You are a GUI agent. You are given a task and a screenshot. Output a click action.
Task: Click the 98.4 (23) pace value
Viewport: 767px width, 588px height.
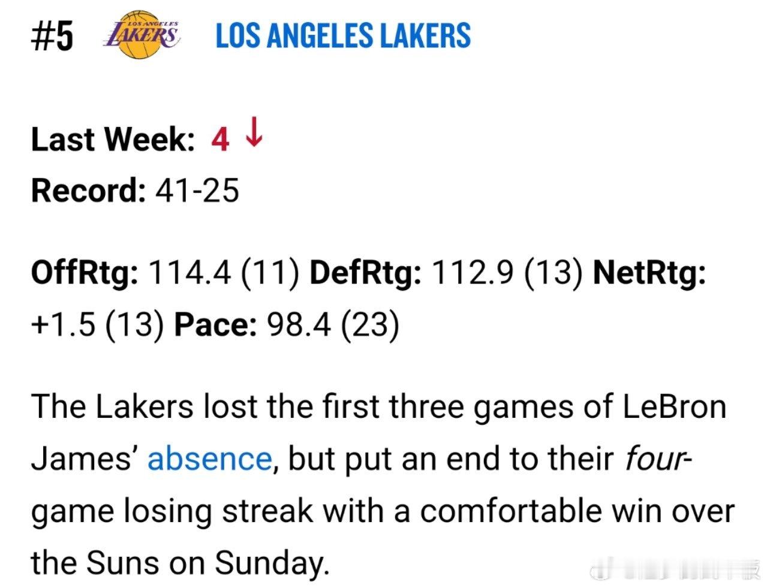tap(333, 325)
